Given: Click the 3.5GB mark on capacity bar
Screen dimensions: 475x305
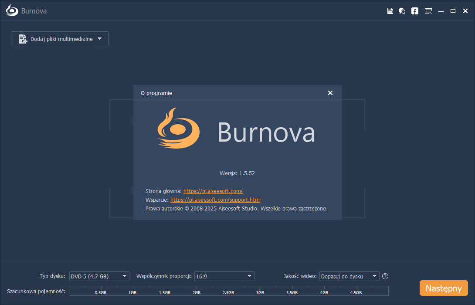Looking at the screenshot, I should [292, 292].
